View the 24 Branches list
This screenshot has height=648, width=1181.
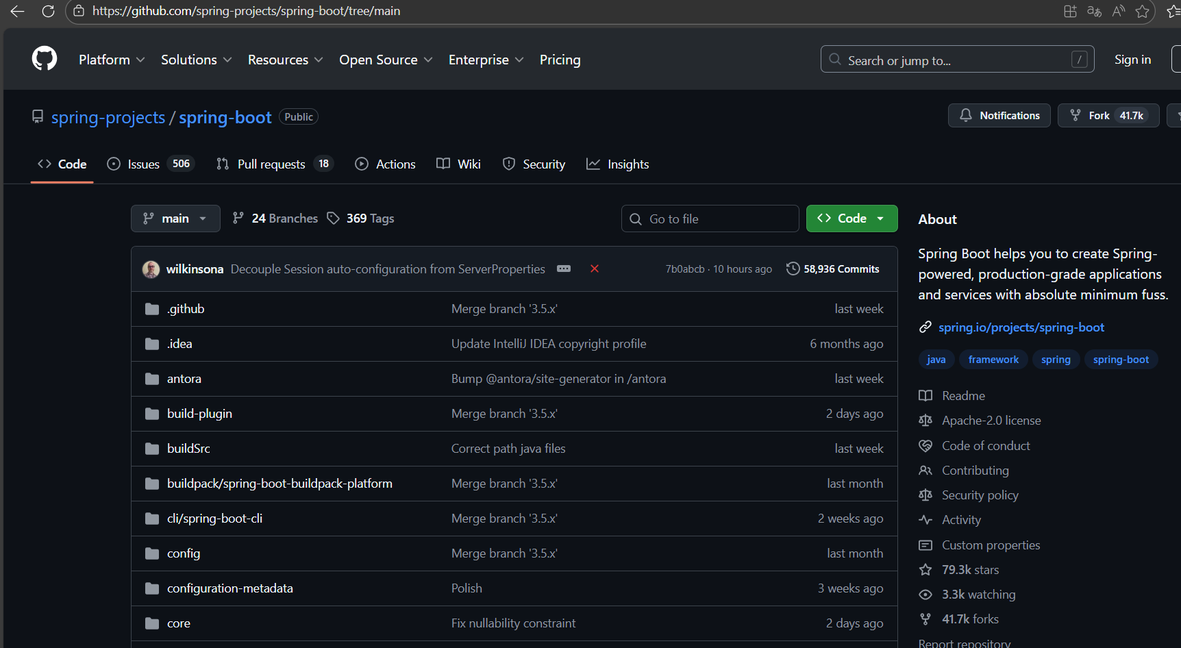point(275,219)
